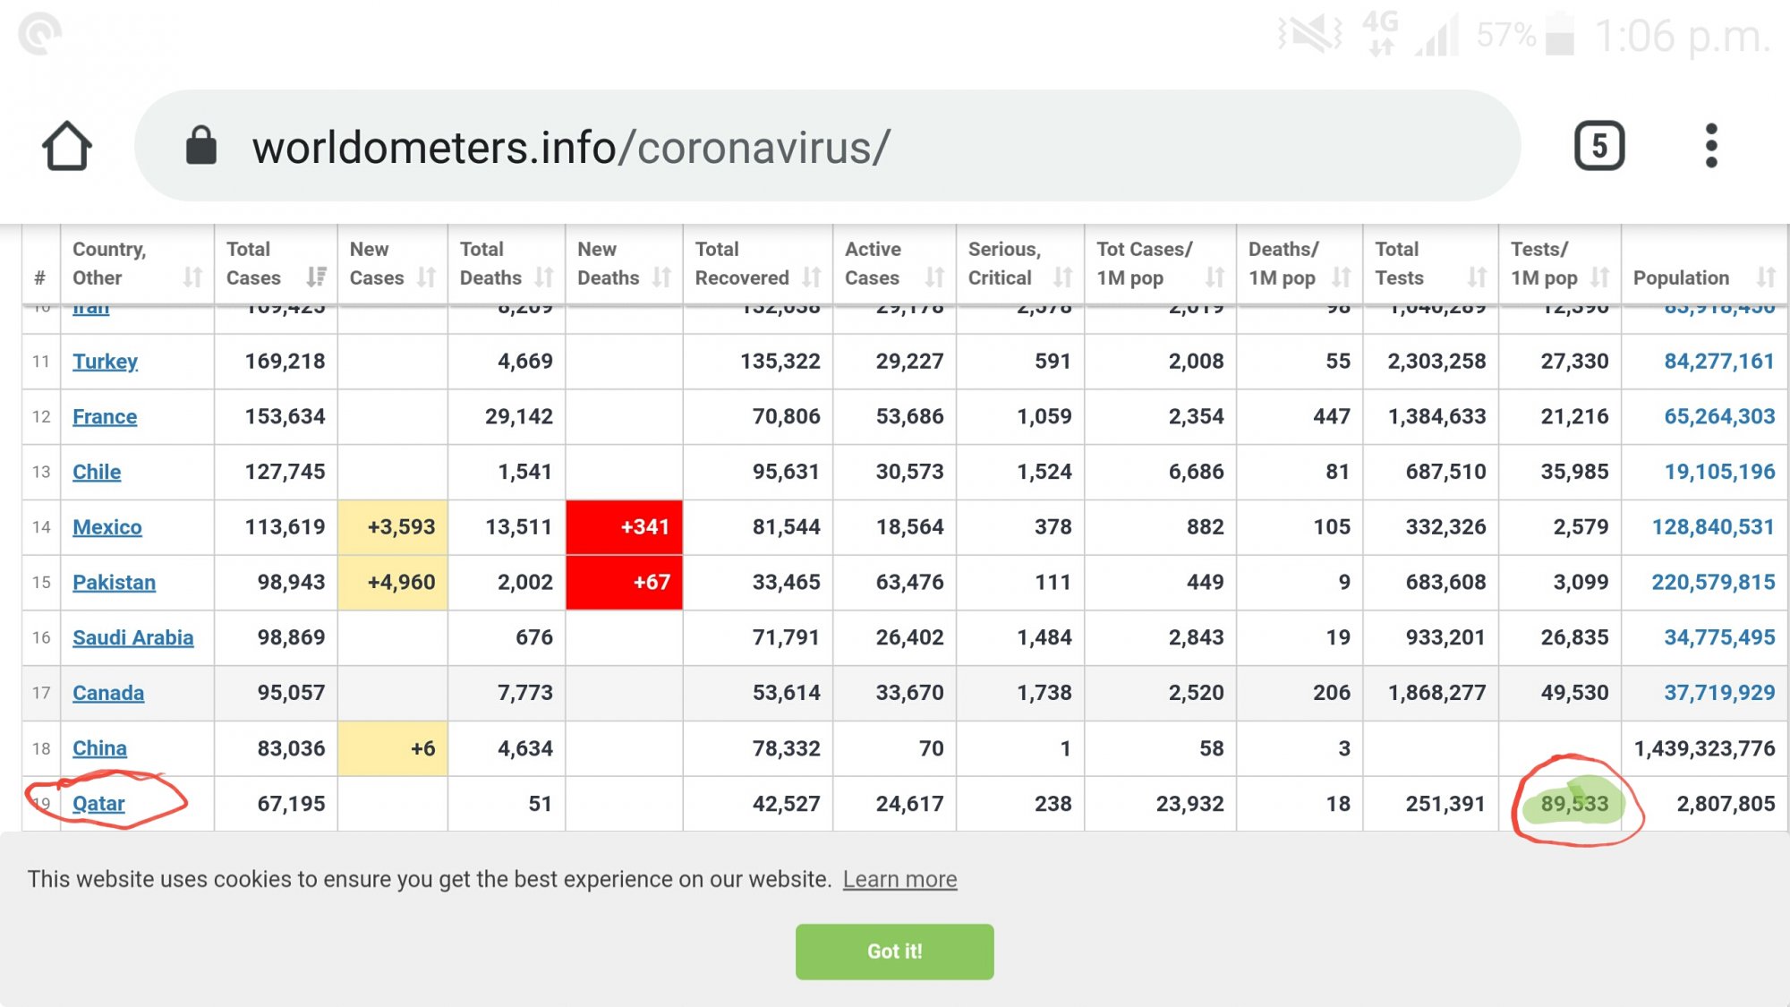Open Chile population link 19,105,196
Image resolution: width=1790 pixels, height=1007 pixels.
tap(1719, 472)
